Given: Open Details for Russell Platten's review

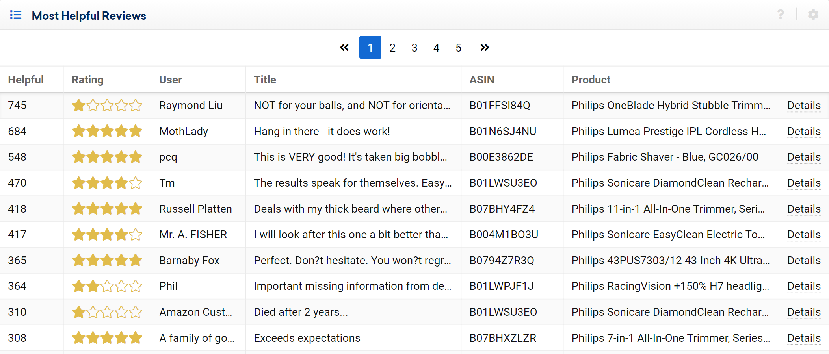Looking at the screenshot, I should (x=804, y=209).
